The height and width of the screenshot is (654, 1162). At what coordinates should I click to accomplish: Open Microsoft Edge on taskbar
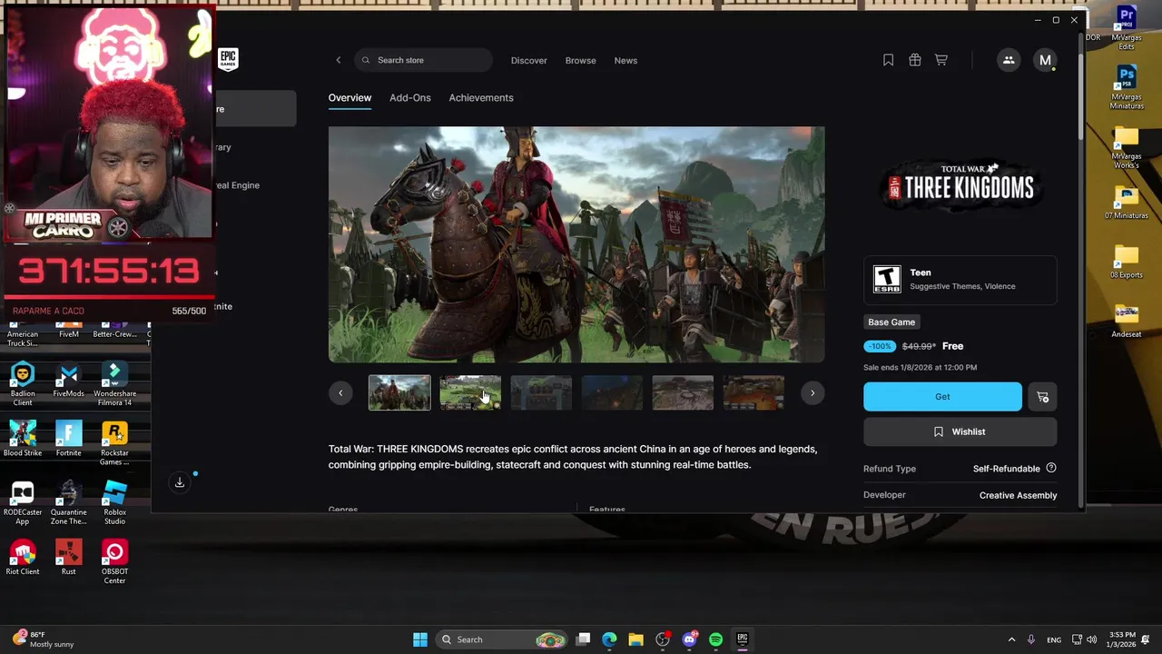point(609,639)
